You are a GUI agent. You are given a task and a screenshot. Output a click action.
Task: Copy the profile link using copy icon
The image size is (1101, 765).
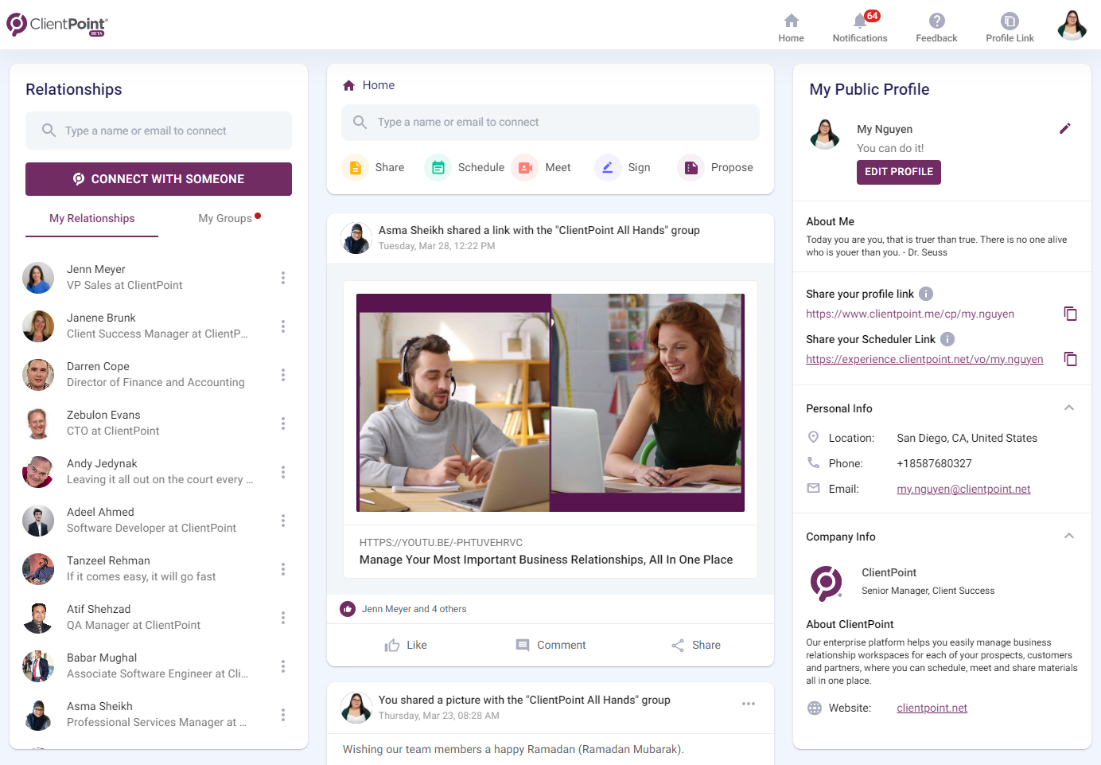[1071, 314]
